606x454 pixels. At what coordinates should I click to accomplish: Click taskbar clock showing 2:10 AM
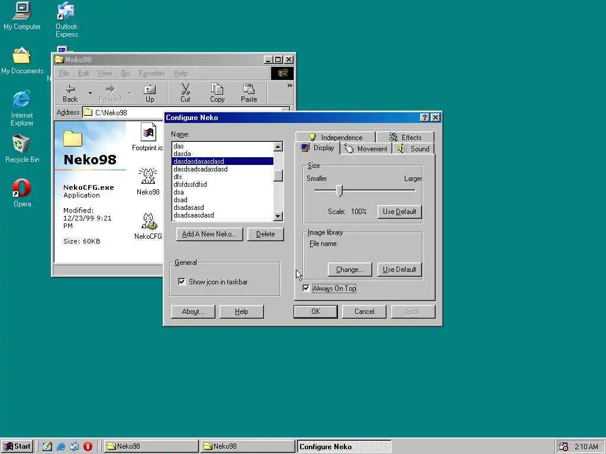[586, 447]
